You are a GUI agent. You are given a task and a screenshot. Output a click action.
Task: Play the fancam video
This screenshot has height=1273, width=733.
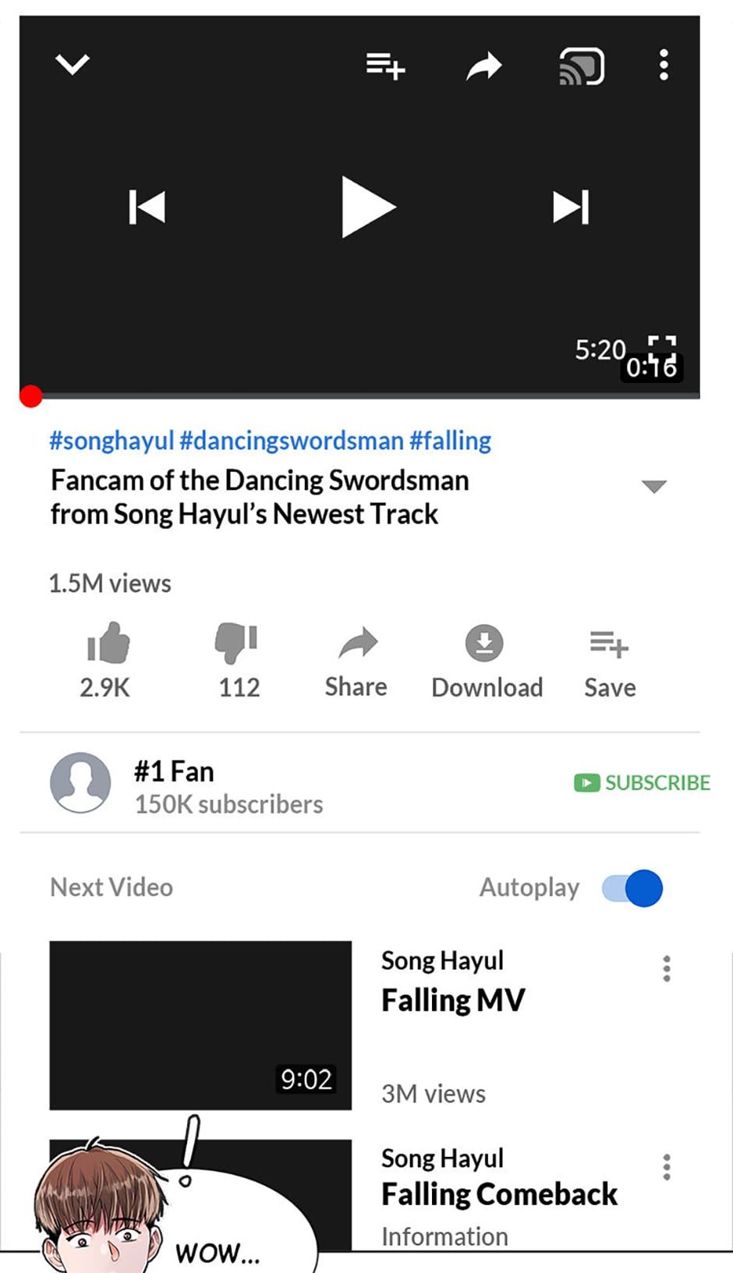pyautogui.click(x=367, y=207)
